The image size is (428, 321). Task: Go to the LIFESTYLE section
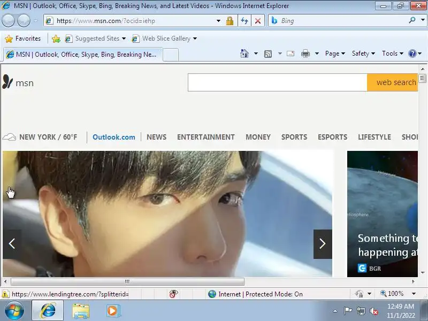374,137
